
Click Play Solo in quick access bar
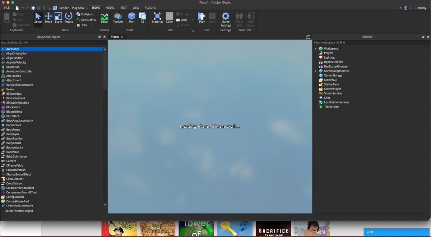(x=78, y=8)
